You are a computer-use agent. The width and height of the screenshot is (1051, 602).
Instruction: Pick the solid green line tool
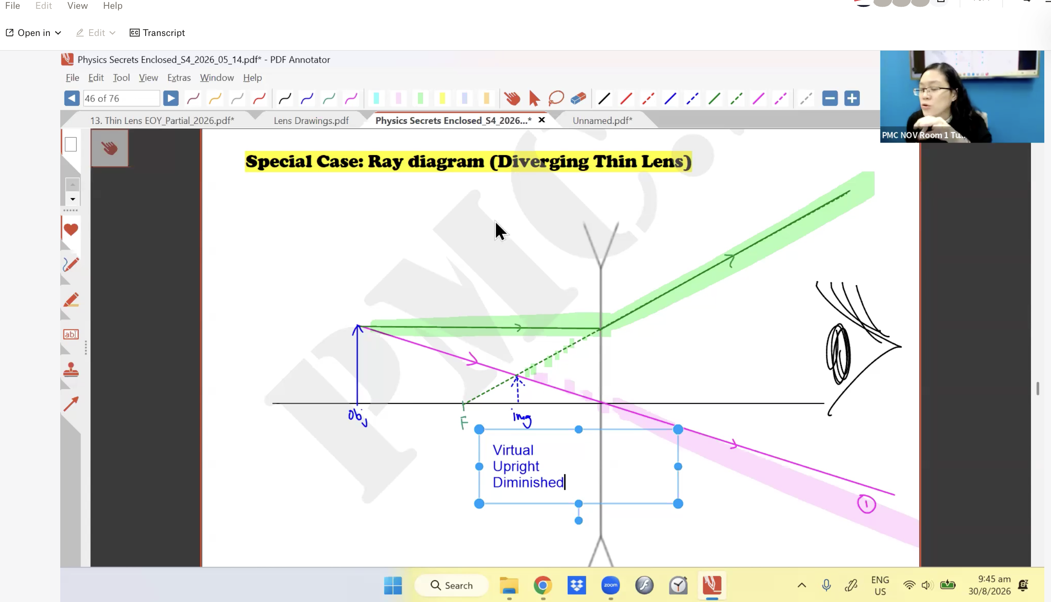pyautogui.click(x=714, y=99)
